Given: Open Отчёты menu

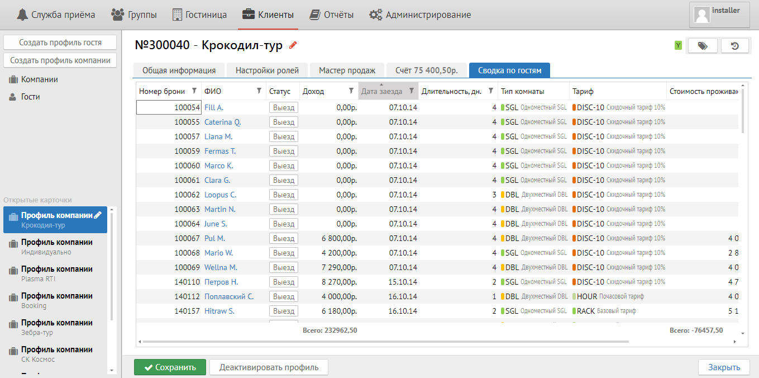Looking at the screenshot, I should click(332, 15).
